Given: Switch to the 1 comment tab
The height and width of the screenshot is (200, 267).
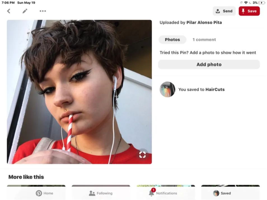Looking at the screenshot, I should coord(204,40).
